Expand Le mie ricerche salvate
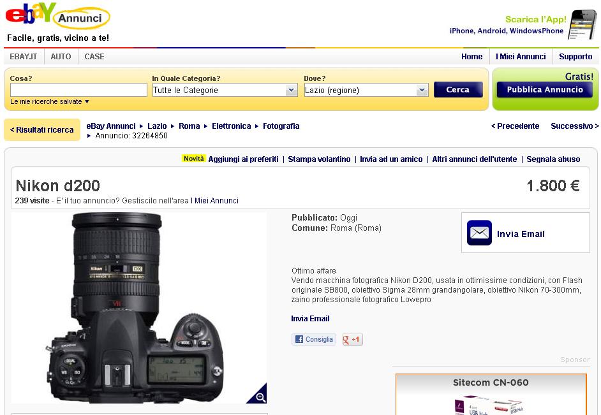Screen dimensions: 601x415 pyautogui.click(x=49, y=101)
